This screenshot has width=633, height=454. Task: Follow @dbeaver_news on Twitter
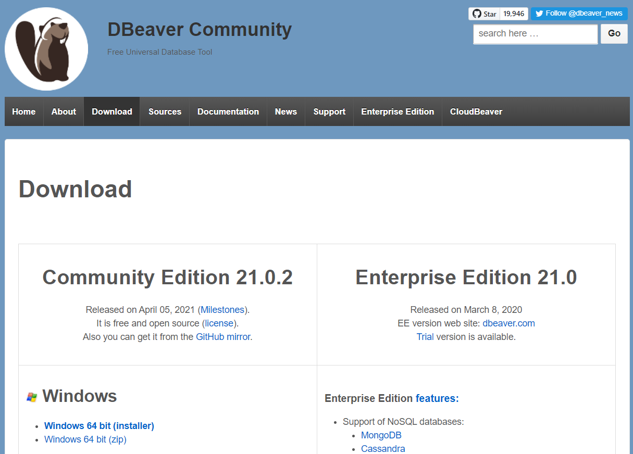pos(579,14)
